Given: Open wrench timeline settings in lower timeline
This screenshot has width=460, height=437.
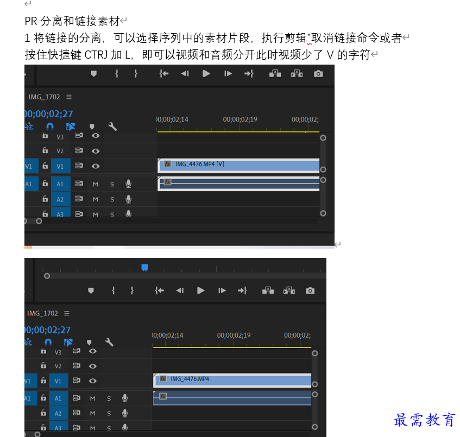Looking at the screenshot, I should click(x=109, y=342).
